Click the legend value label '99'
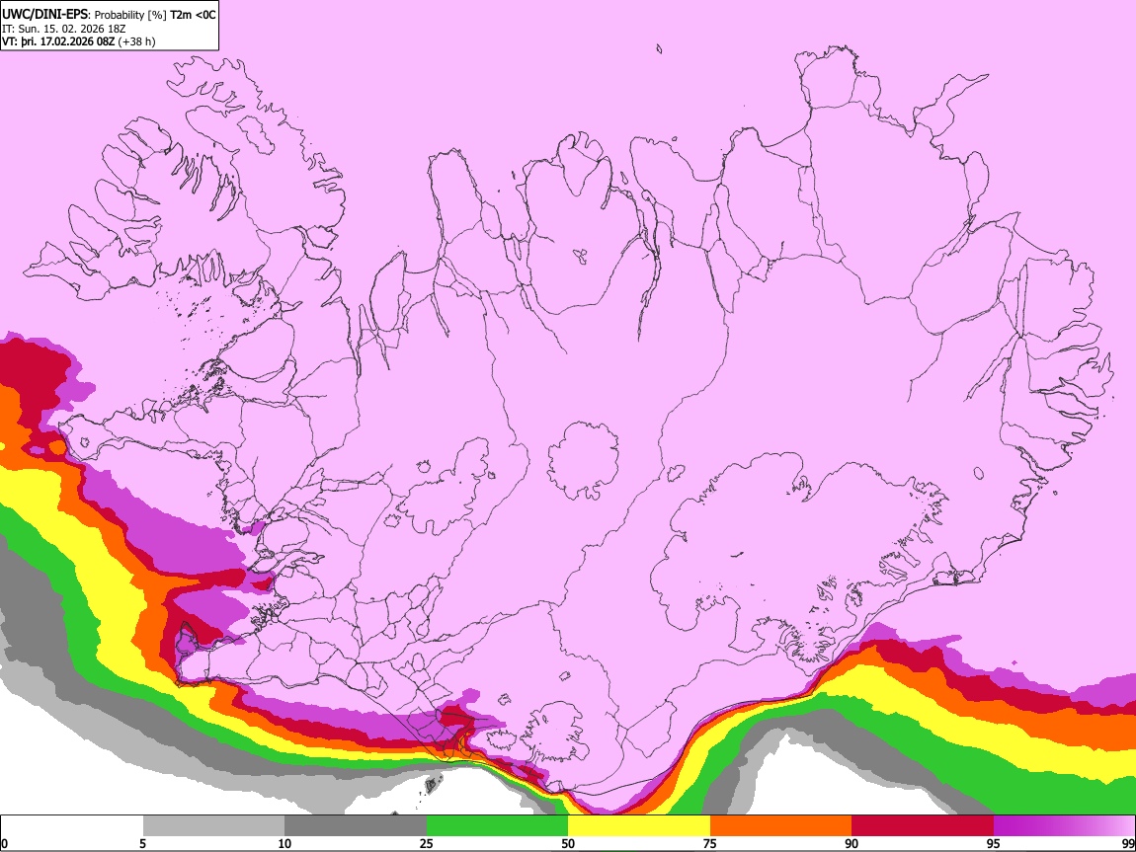 click(x=1128, y=844)
